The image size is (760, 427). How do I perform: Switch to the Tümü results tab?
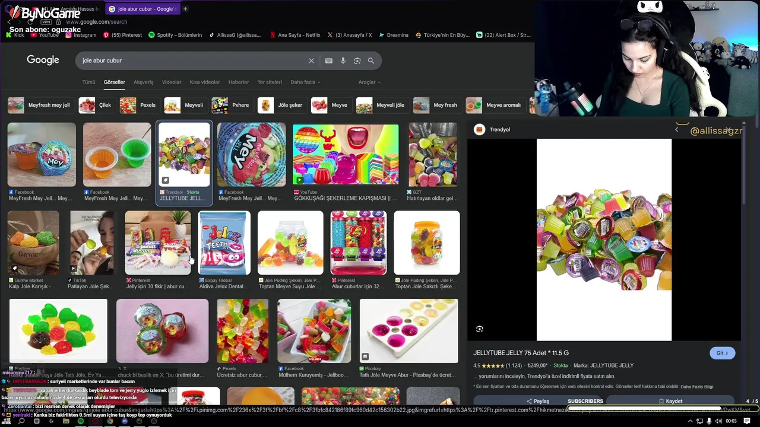coord(88,82)
